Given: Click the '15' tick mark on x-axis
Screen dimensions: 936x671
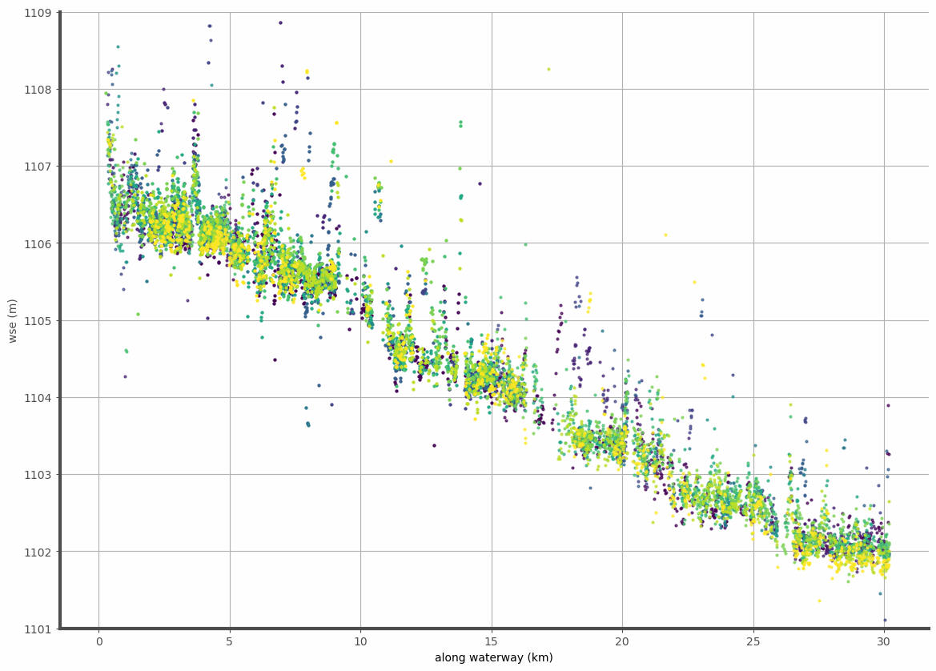Looking at the screenshot, I should 492,633.
